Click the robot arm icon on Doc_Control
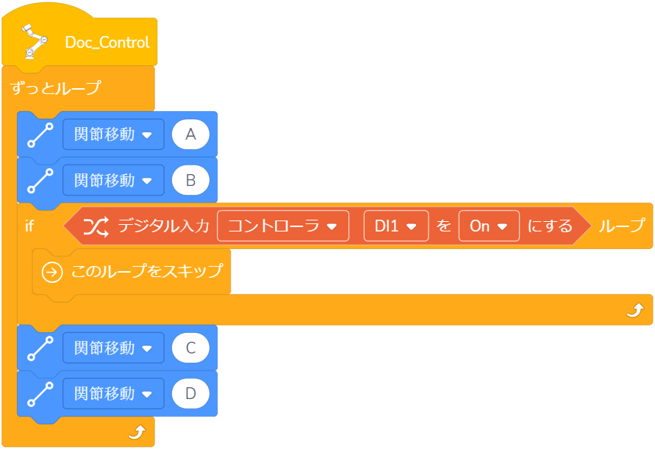The image size is (655, 449). coord(32,41)
